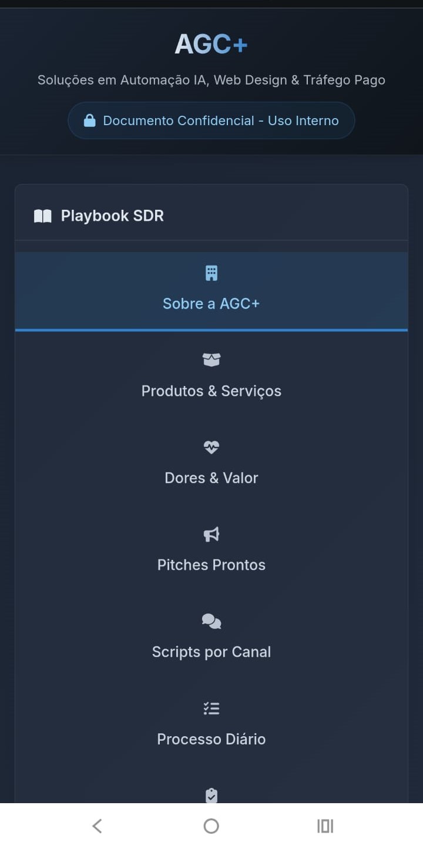Screen dimensions: 423x849
Task: Tap the megaphone icon for Pitches Prontos
Action: tap(211, 533)
